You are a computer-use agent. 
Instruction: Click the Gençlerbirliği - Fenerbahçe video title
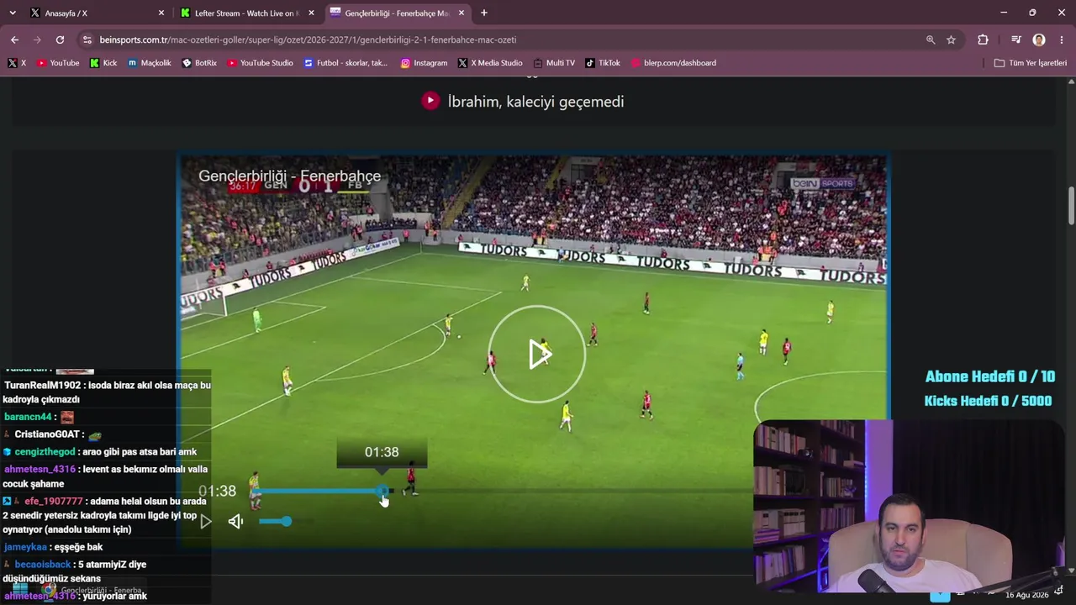point(289,176)
